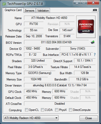Screen dimensions: 101x124
Task: Click the Bus Interface question mark
Action: [95, 55]
